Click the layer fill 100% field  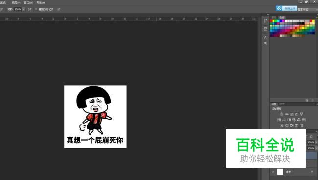[x=311, y=148]
